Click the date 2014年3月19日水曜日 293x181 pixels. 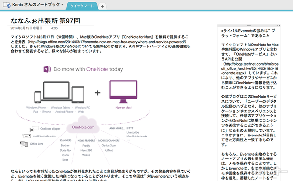[26, 28]
